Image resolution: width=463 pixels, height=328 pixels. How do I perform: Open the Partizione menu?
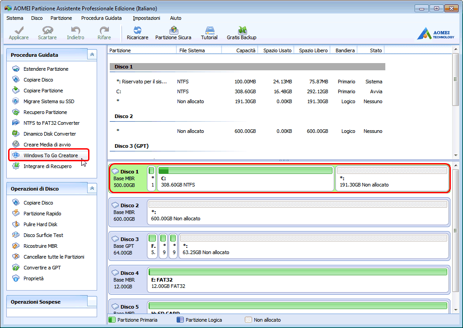click(61, 18)
